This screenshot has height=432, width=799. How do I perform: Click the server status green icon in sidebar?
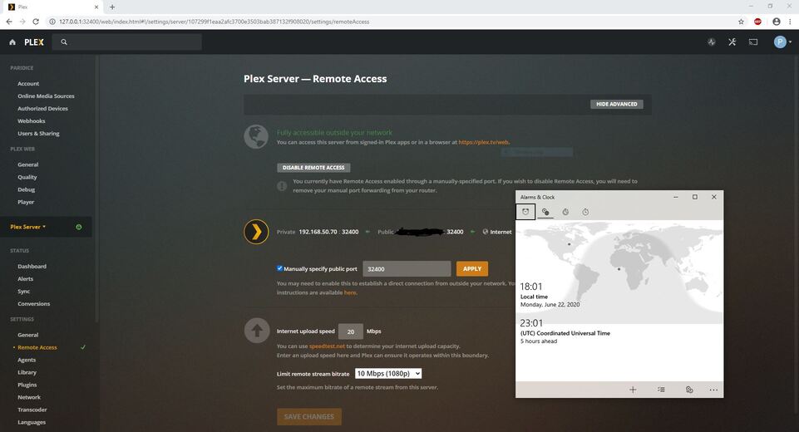pyautogui.click(x=78, y=227)
